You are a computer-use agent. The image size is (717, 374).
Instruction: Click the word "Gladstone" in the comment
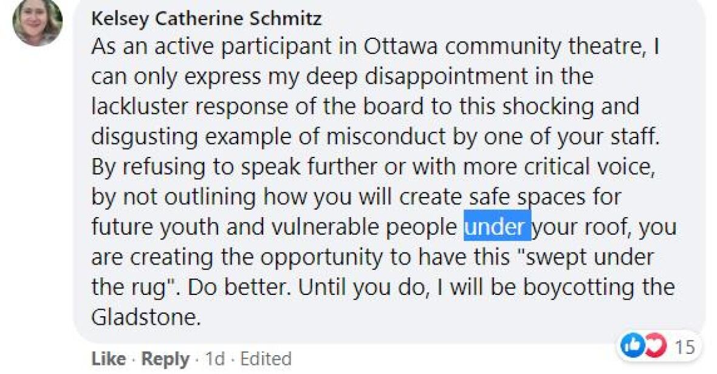(x=145, y=317)
